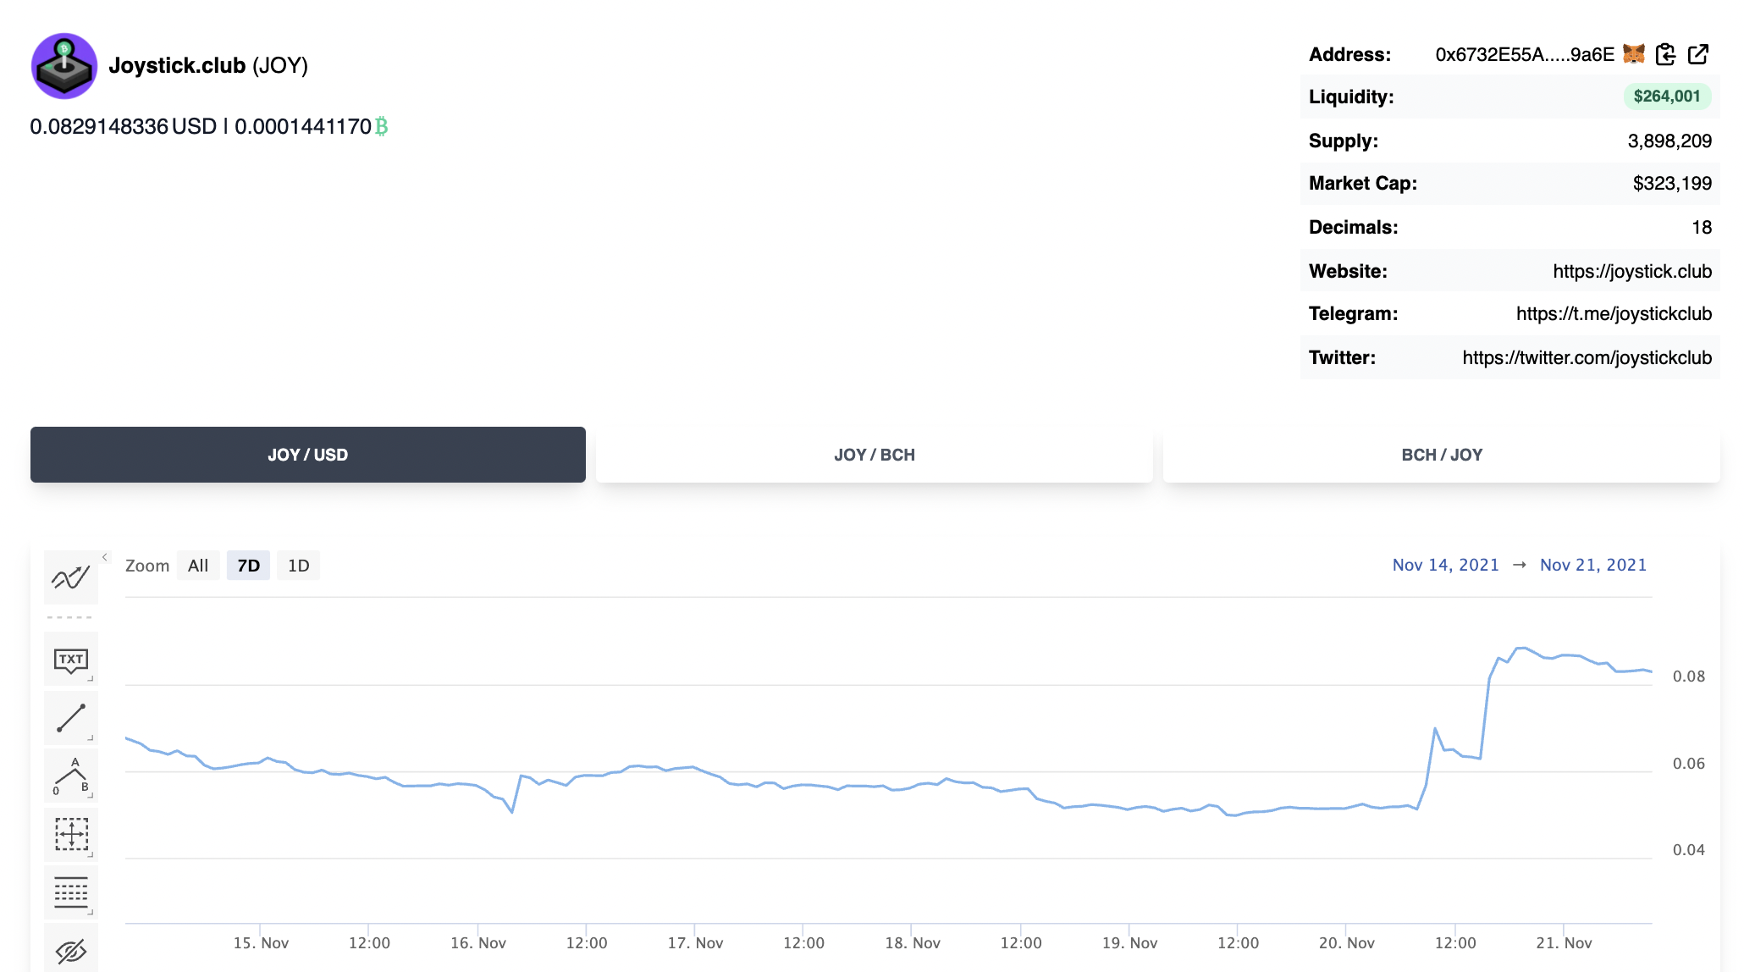The image size is (1744, 972).
Task: Set chart zoom to 1D
Action: [298, 566]
